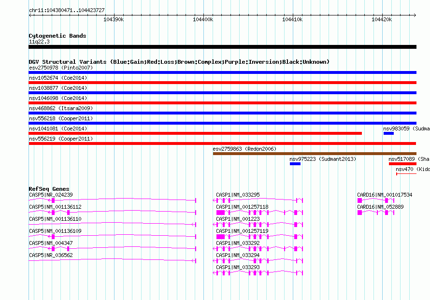
Task: Open transcript CASP1|NM_033292 label
Action: (x=238, y=243)
